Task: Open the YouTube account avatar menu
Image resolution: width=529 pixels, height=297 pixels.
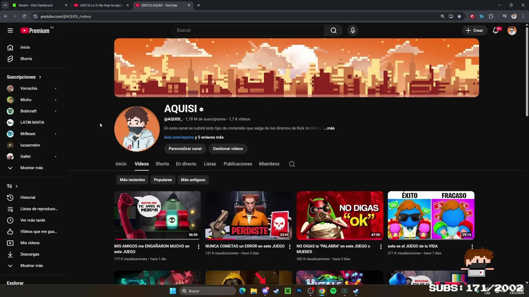Action: tap(512, 31)
